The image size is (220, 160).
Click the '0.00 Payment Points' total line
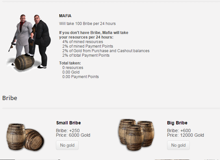click(80, 77)
